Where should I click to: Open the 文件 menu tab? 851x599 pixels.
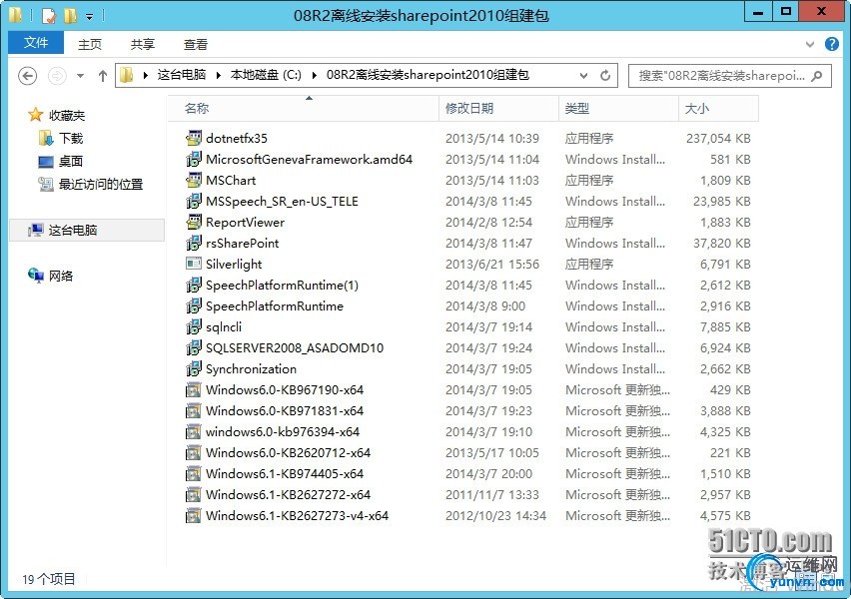(x=36, y=42)
